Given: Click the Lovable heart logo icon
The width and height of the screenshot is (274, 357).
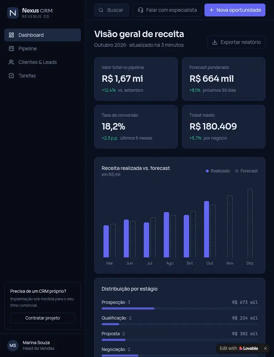Looking at the screenshot, I should tap(241, 348).
